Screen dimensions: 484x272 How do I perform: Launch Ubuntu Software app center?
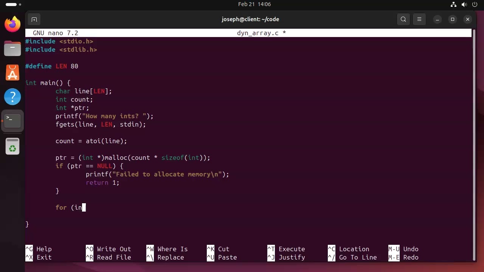[x=12, y=73]
